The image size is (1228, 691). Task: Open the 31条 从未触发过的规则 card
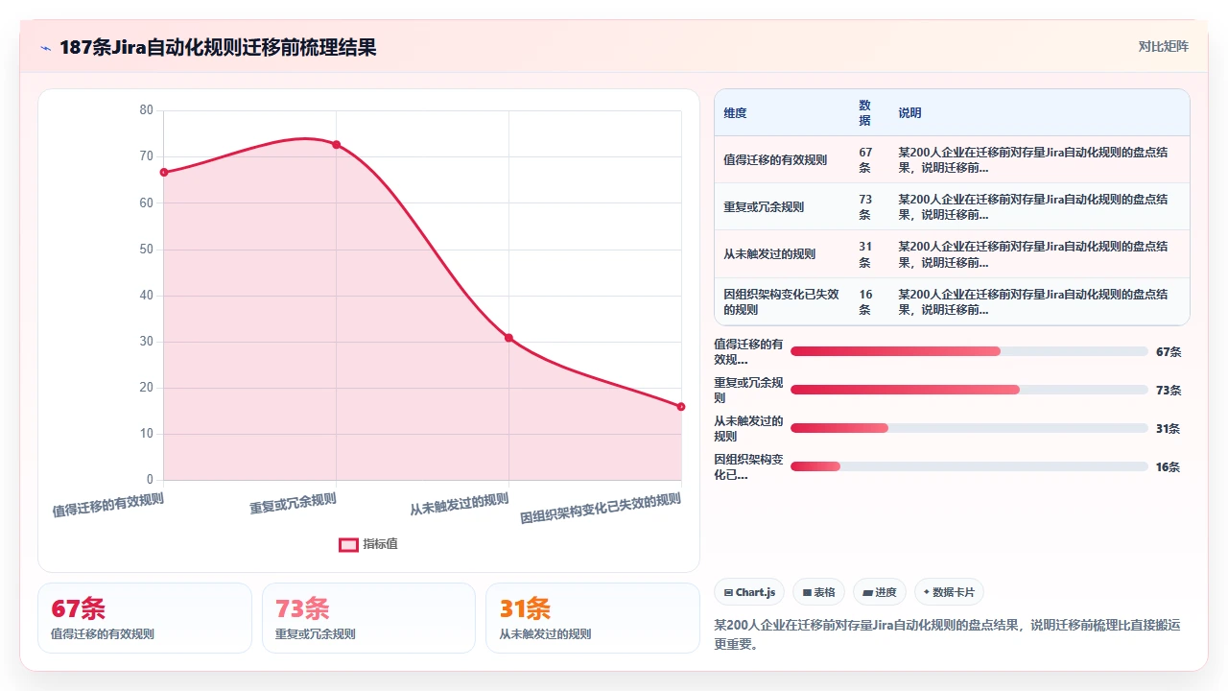point(593,618)
